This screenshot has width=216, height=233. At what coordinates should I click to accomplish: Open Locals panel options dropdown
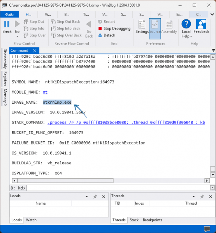pos(87,196)
